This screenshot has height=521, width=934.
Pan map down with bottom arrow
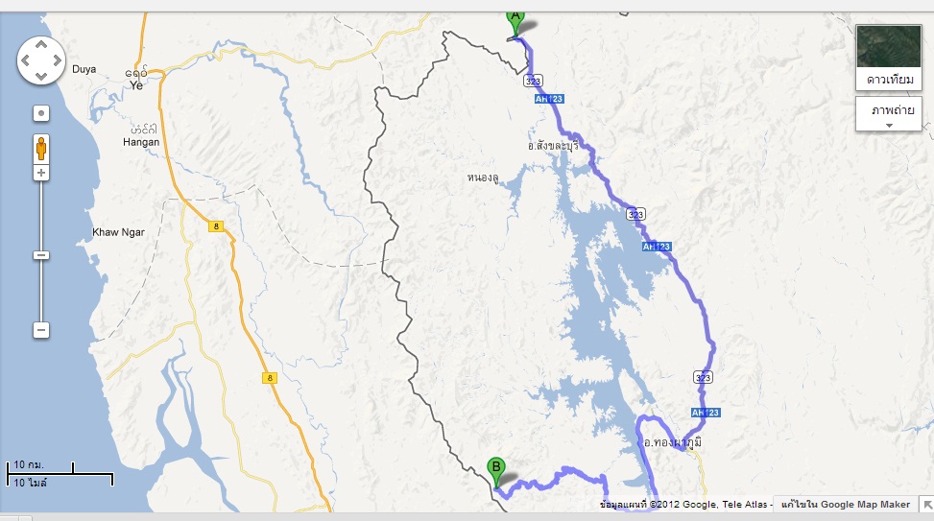[x=41, y=76]
